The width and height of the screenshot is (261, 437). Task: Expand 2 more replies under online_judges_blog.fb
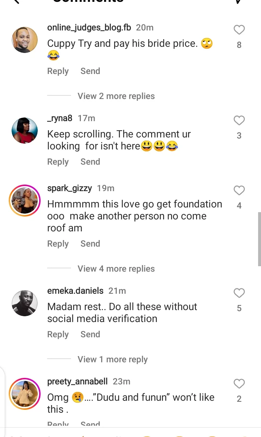coord(116,96)
